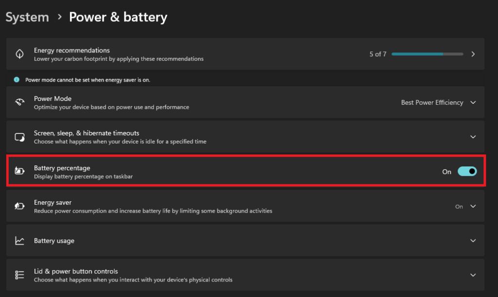Viewport: 498px width, 297px height.
Task: Click the Energy recommendations progress bar
Action: point(427,54)
